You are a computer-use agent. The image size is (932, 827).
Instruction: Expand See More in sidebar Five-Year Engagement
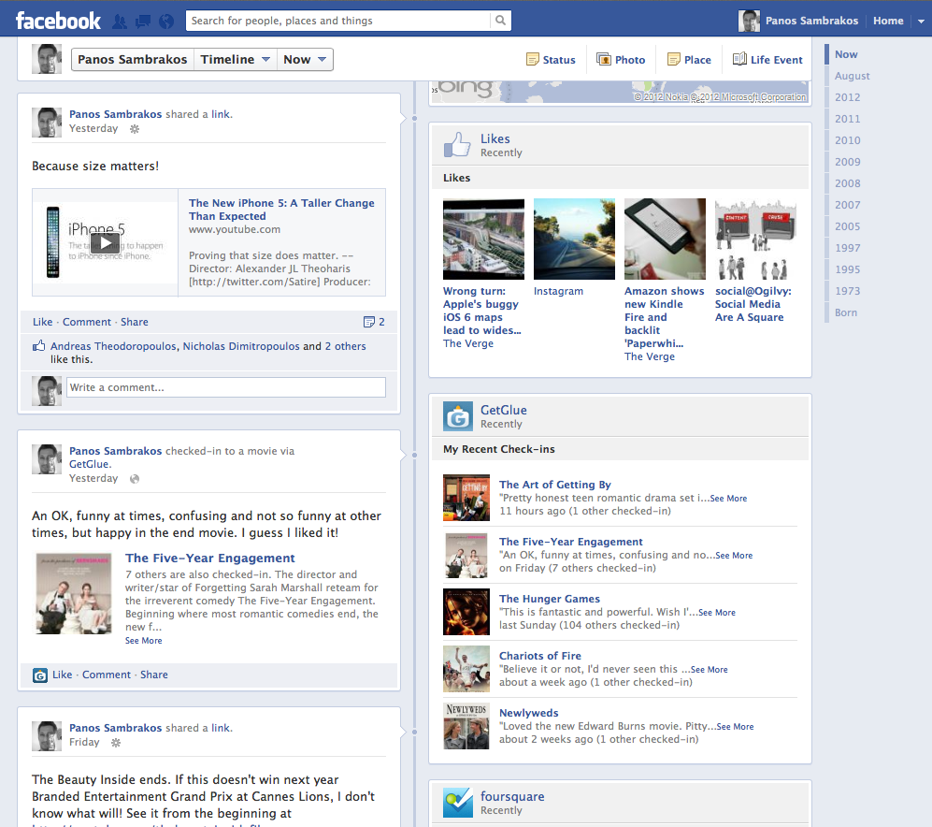[x=734, y=556]
